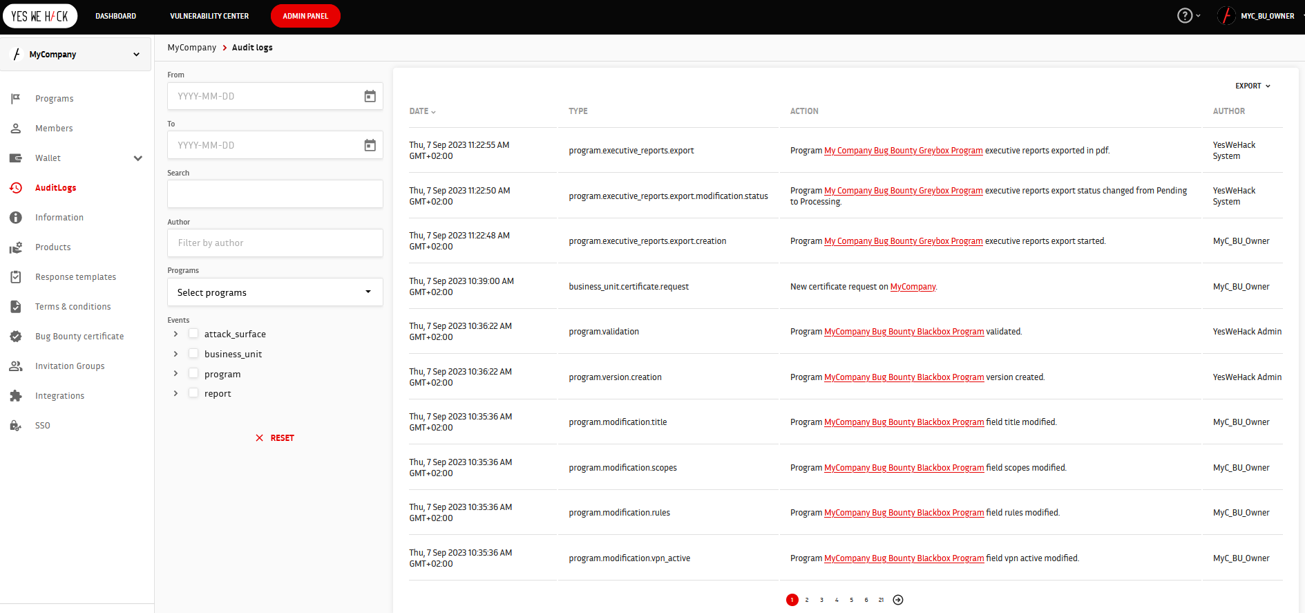Go to next page with arrow icon

(898, 600)
